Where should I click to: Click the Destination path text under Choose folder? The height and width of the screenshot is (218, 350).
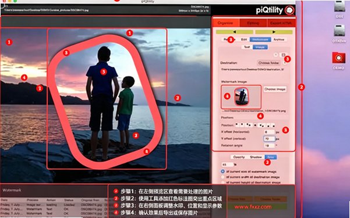[x=253, y=70]
